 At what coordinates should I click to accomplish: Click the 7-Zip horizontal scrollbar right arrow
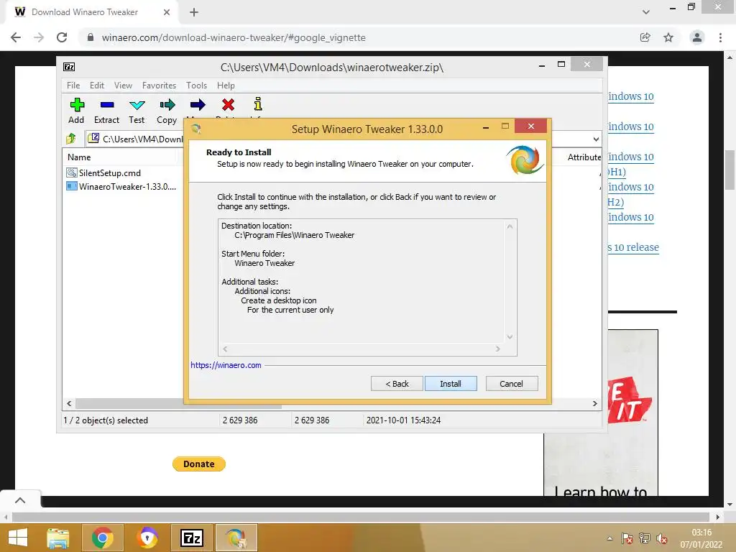click(x=595, y=404)
